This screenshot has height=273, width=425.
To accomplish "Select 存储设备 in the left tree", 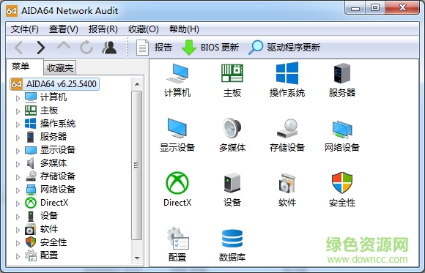I will pyautogui.click(x=58, y=176).
